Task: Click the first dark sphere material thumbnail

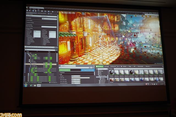Action: [111, 72]
